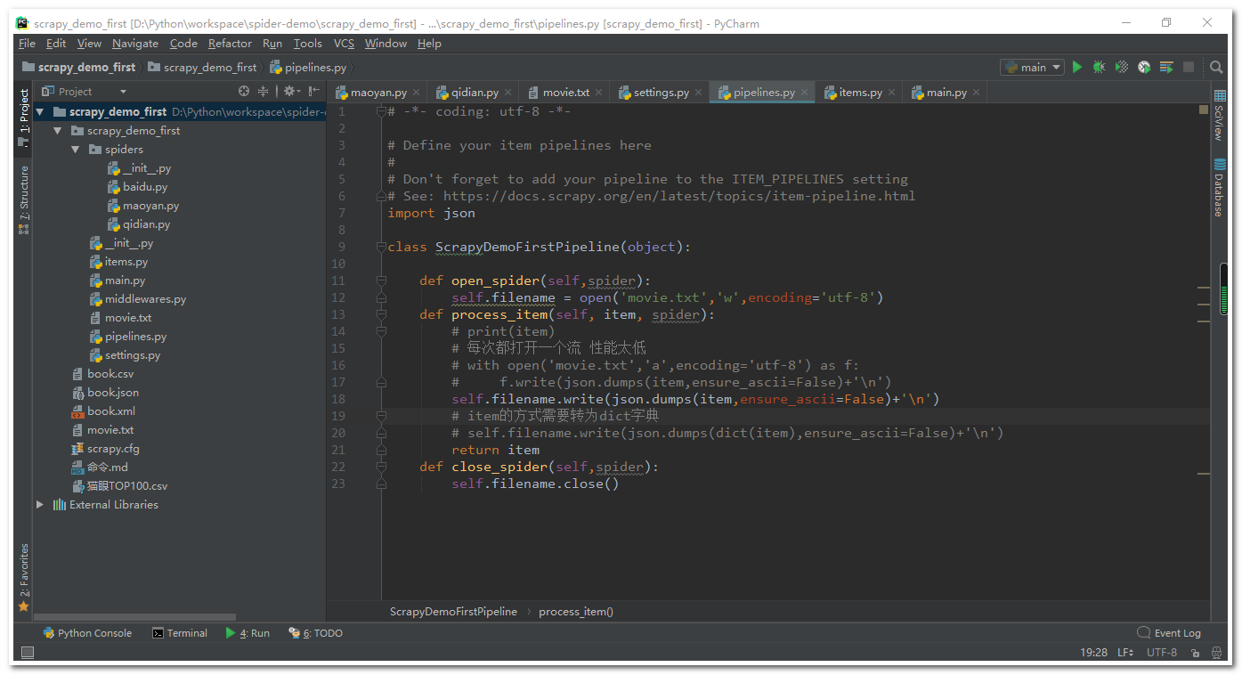The image size is (1242, 675).
Task: Collapse the scrapy_demo_first root project node
Action: pyautogui.click(x=40, y=112)
